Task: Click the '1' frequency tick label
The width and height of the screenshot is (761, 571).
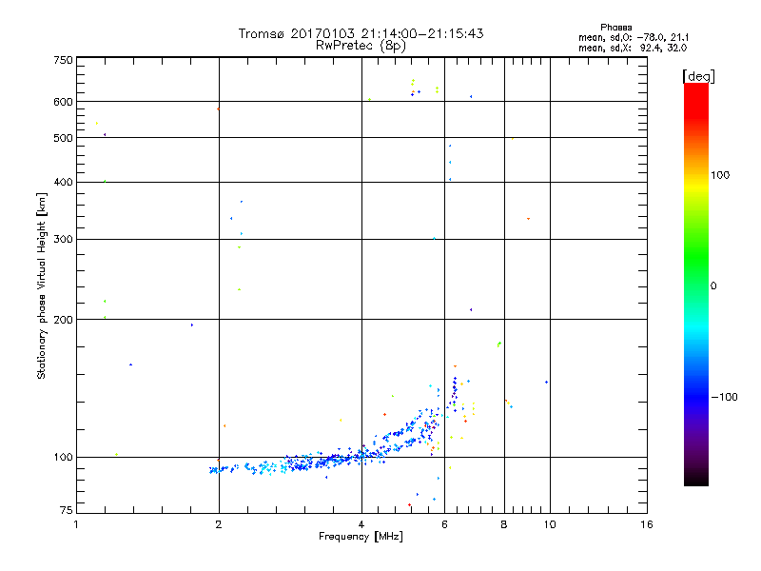Action: point(76,524)
